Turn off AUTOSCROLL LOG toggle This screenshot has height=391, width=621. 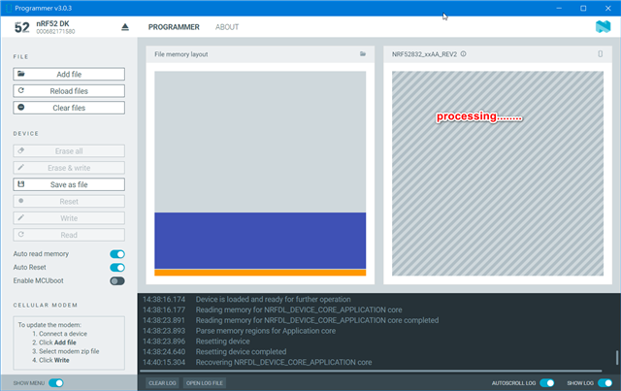coord(547,383)
